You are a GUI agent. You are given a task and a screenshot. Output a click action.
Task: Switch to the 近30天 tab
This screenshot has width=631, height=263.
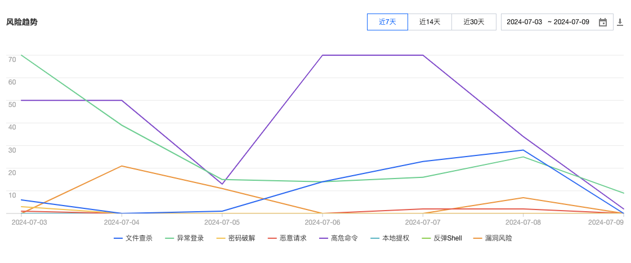coord(474,22)
